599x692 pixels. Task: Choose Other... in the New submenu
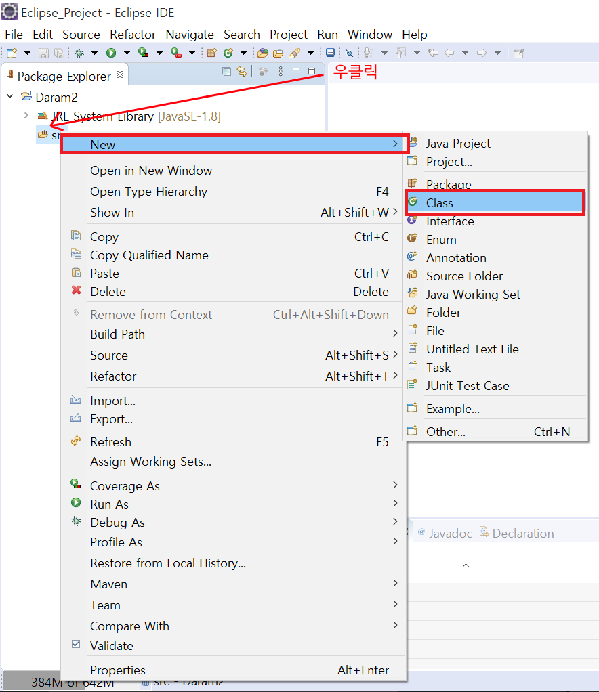(x=495, y=431)
